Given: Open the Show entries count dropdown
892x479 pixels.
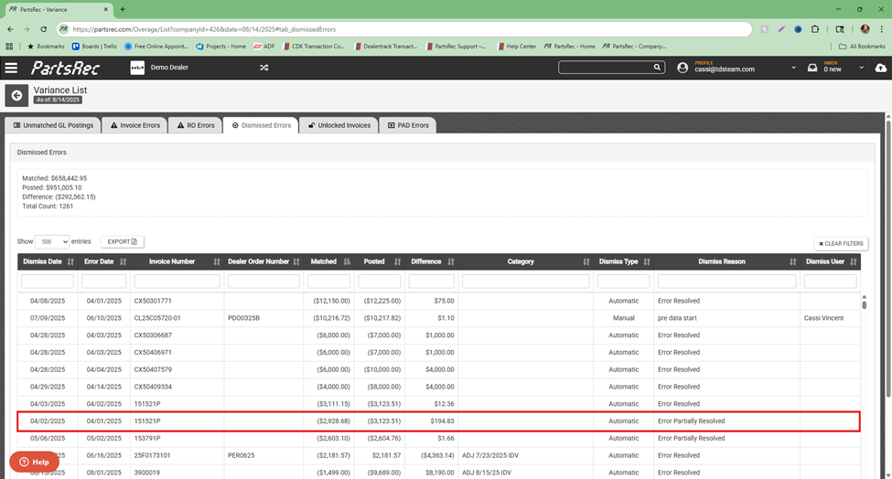Looking at the screenshot, I should pos(52,241).
